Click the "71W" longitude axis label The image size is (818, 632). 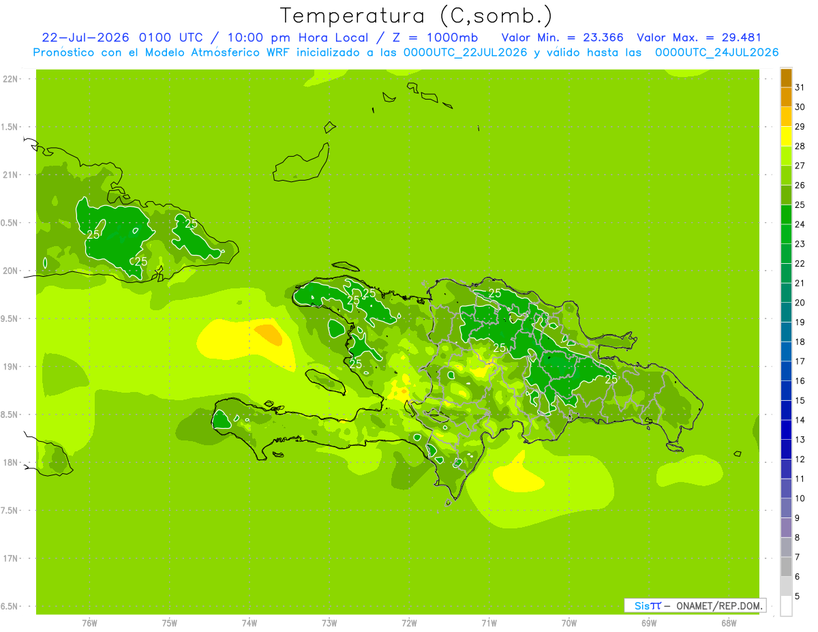tap(489, 623)
